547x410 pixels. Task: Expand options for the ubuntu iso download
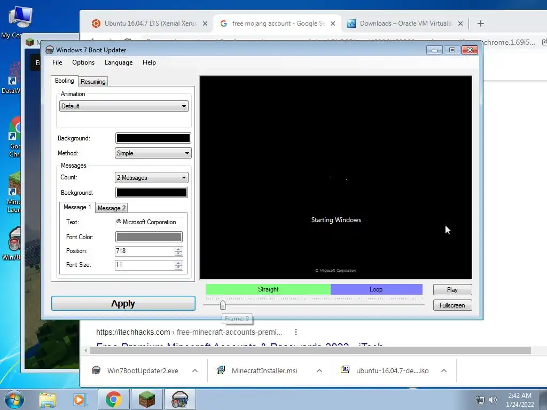point(444,370)
